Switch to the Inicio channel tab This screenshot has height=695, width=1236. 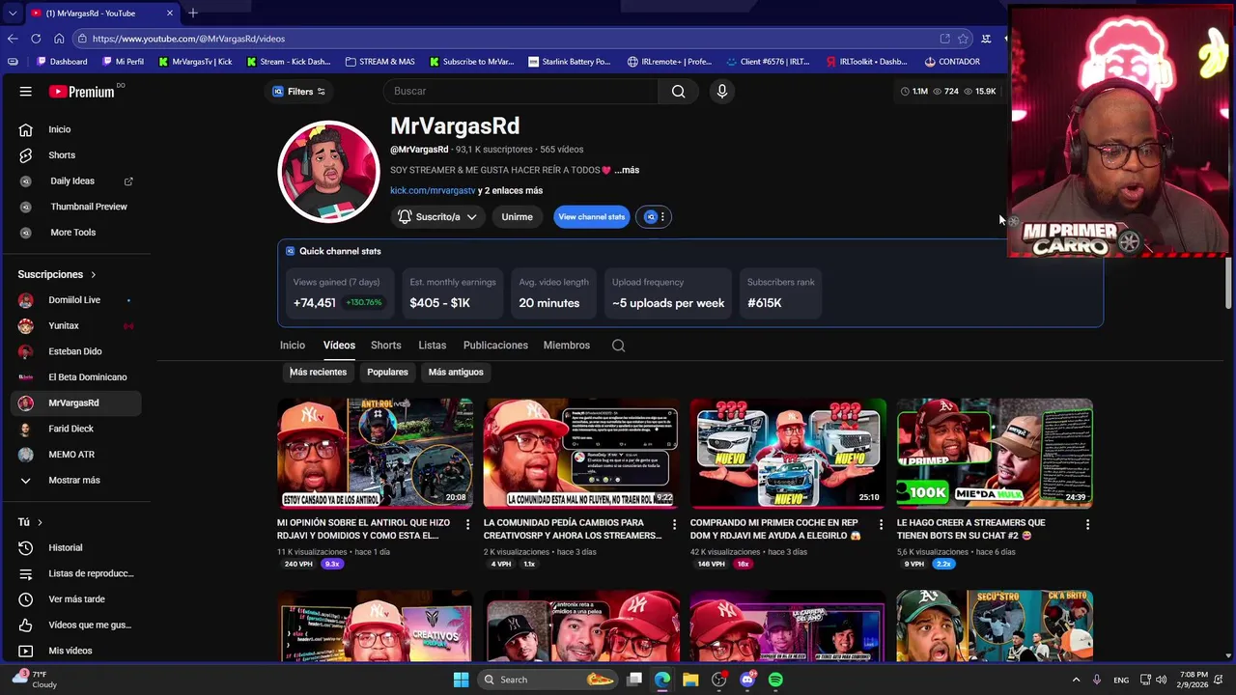pos(292,346)
